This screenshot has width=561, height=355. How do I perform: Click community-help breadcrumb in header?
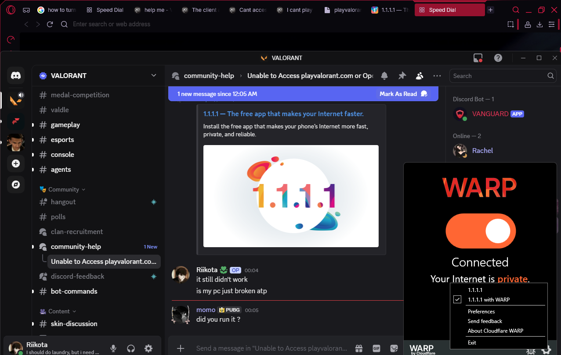[x=209, y=76]
